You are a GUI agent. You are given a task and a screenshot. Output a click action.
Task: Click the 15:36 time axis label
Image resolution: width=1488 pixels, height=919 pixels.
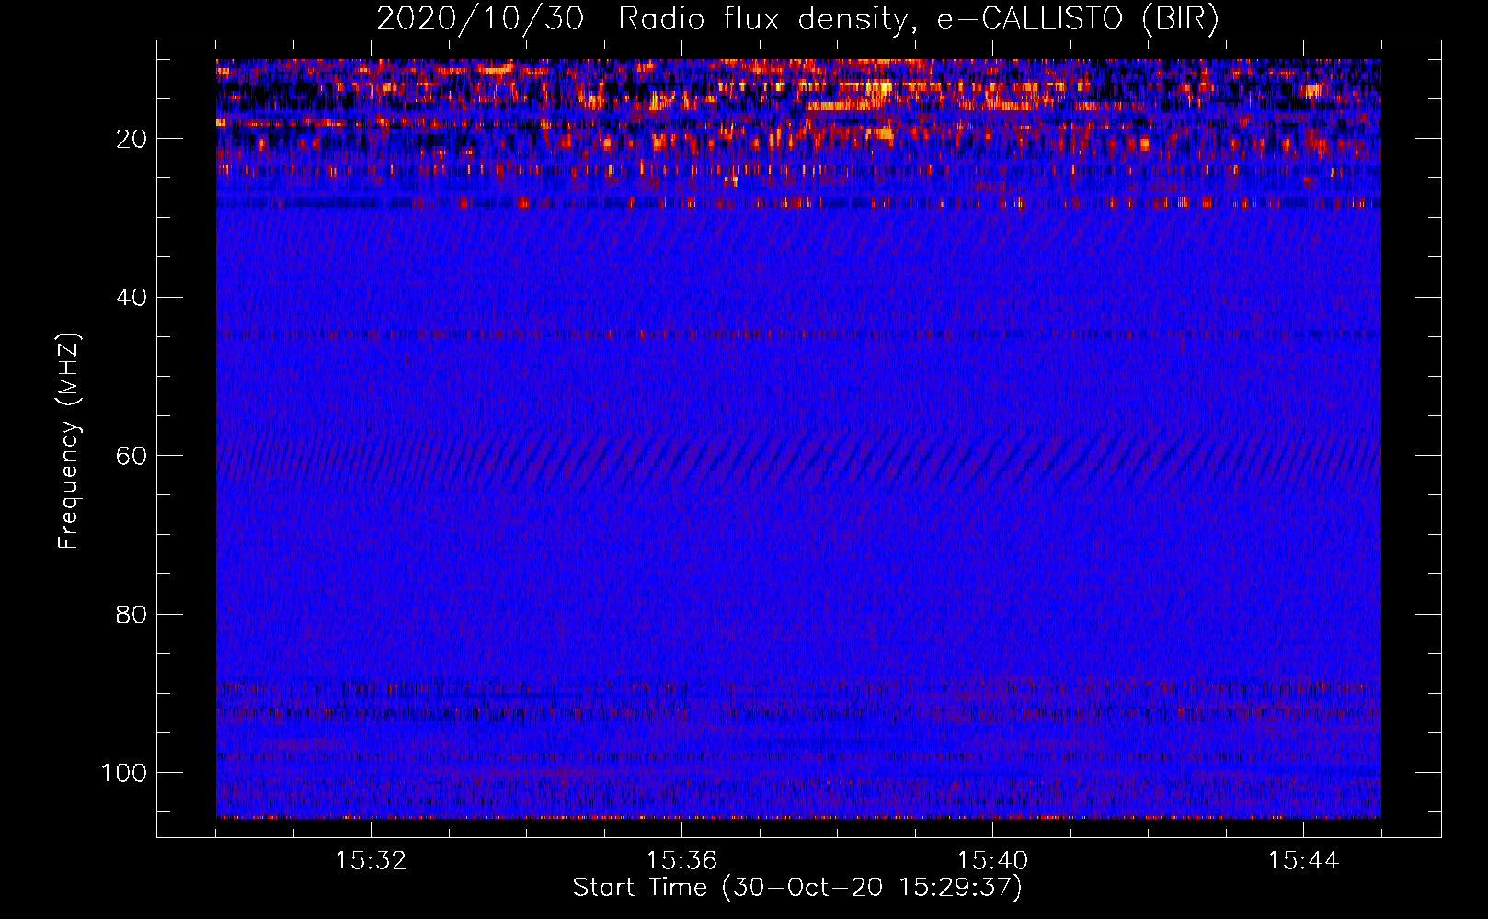[x=681, y=861]
